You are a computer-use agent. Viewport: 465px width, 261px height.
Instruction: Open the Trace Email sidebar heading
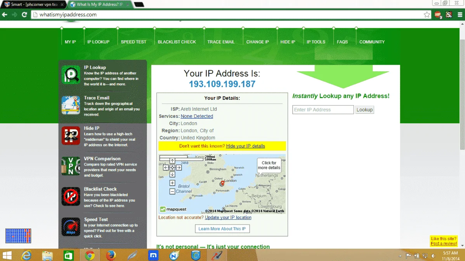96,98
